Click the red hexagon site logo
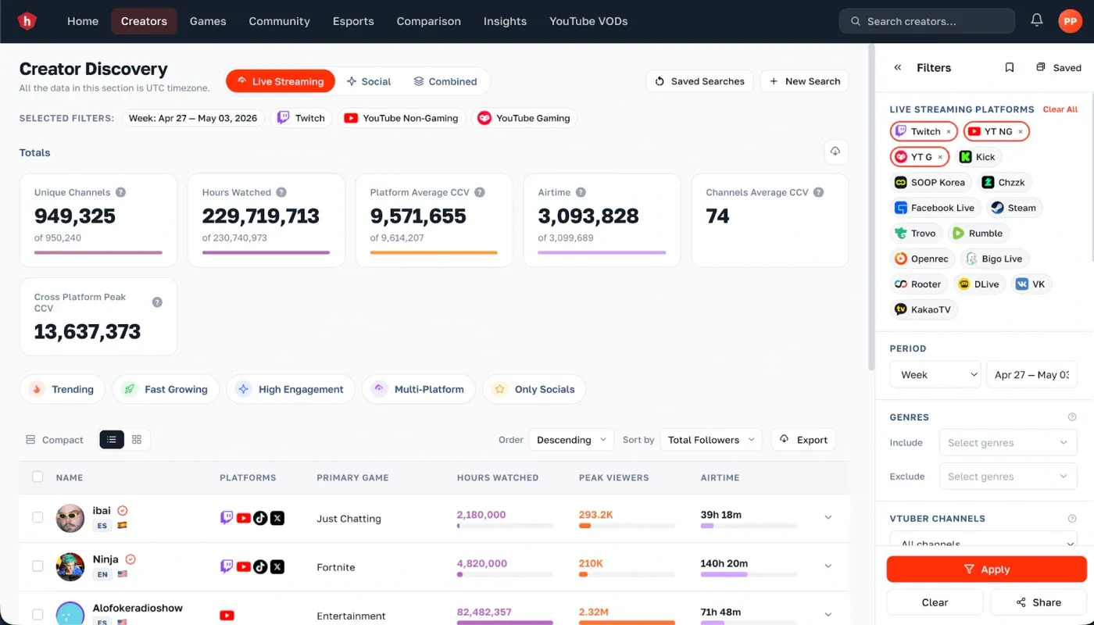 point(27,21)
